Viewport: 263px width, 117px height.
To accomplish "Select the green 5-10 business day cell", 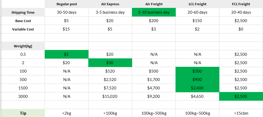I will pyautogui.click(x=154, y=12).
